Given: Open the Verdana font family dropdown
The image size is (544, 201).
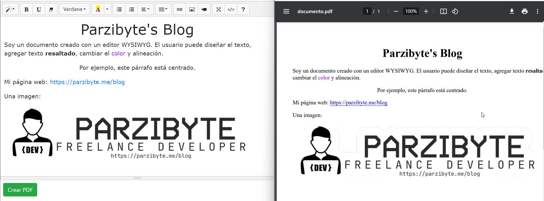Looking at the screenshot, I should tap(74, 9).
